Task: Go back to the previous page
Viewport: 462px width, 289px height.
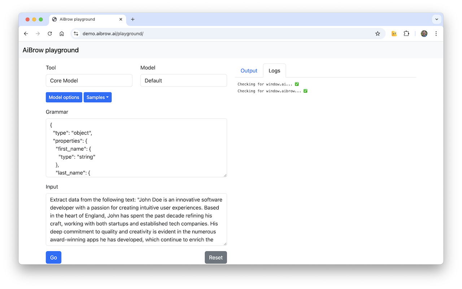Action: click(26, 34)
